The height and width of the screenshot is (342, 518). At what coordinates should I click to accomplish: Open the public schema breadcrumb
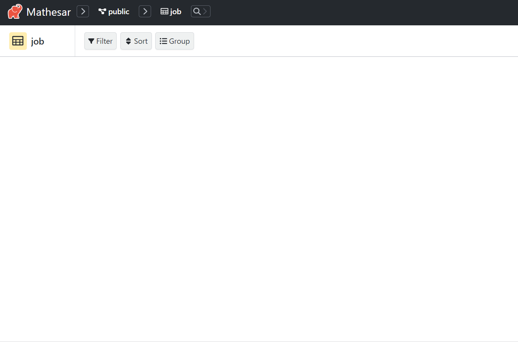point(114,12)
